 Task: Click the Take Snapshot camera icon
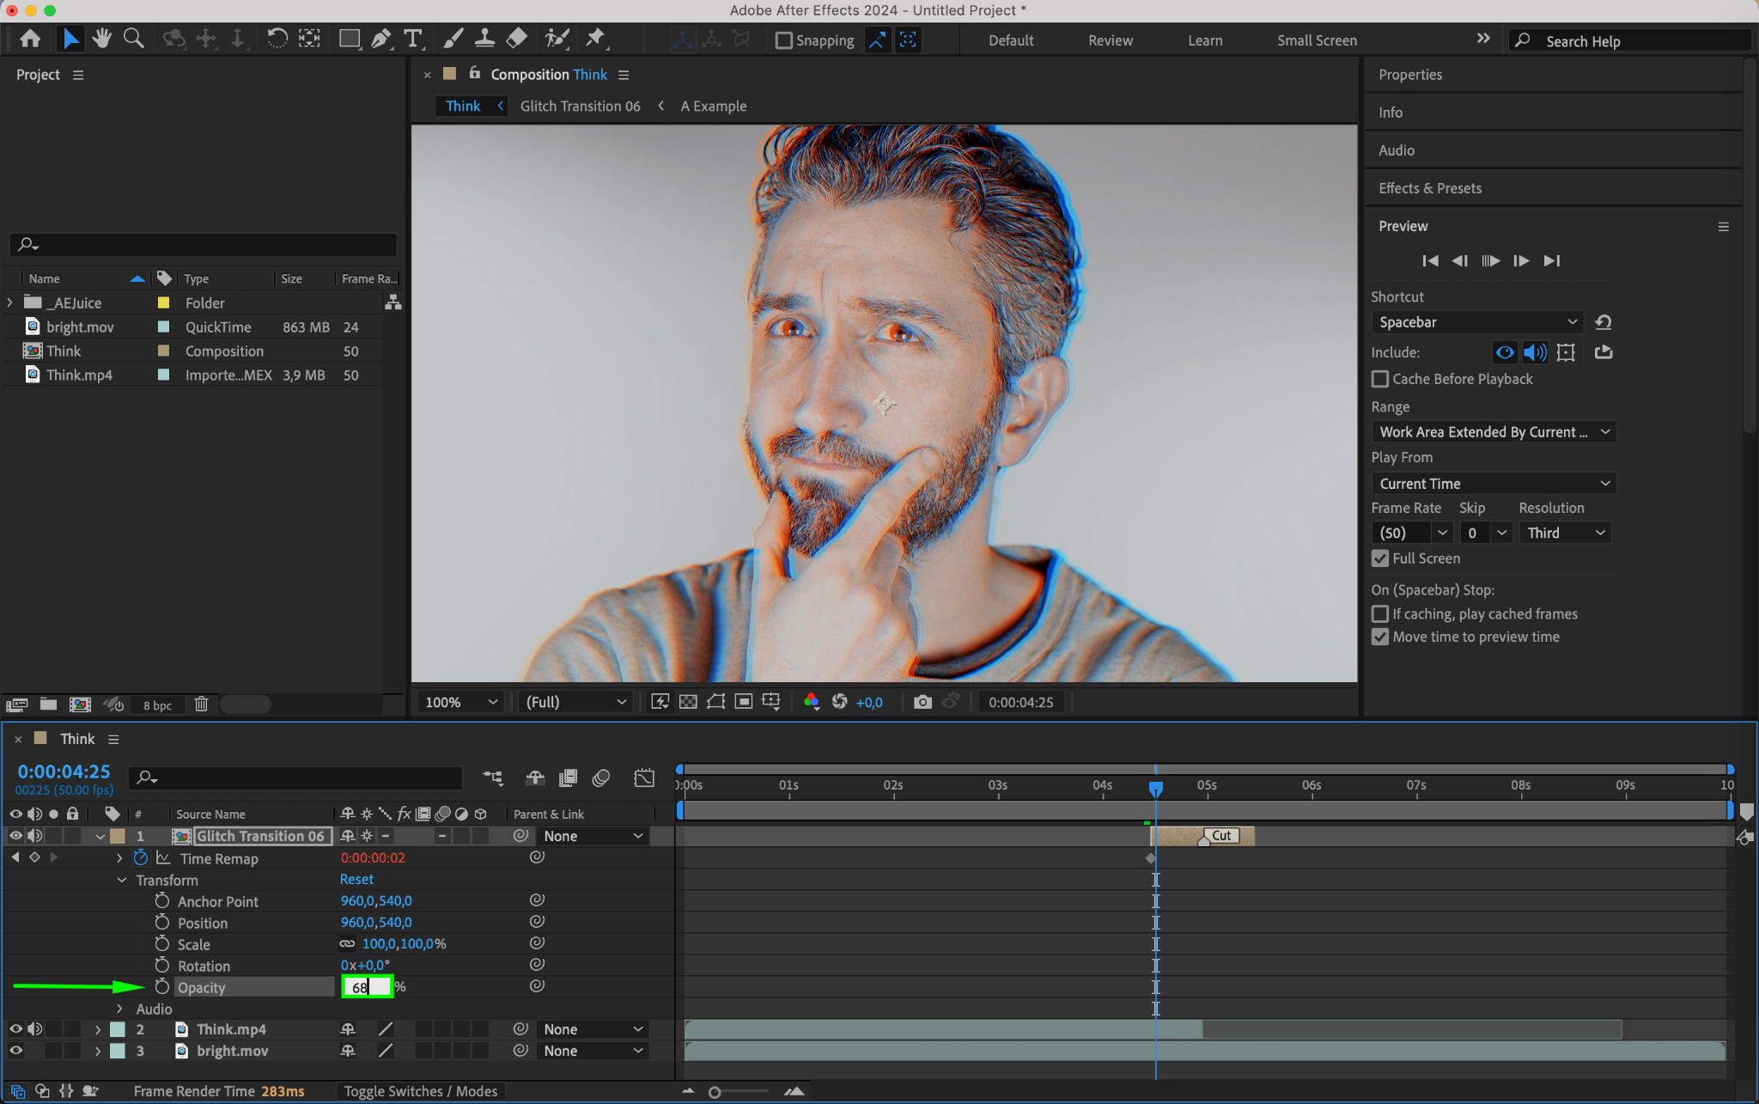[922, 702]
